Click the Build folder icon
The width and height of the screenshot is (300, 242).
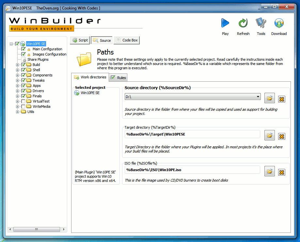tap(29, 64)
